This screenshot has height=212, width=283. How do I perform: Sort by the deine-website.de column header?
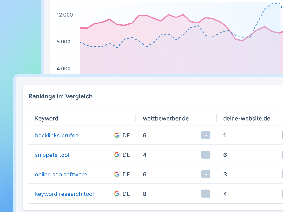point(247,118)
